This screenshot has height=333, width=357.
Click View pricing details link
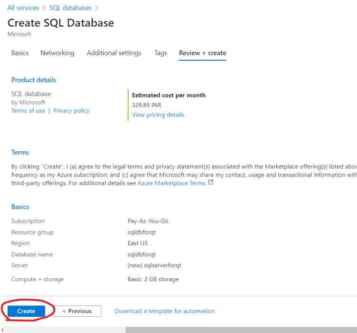[x=158, y=115]
